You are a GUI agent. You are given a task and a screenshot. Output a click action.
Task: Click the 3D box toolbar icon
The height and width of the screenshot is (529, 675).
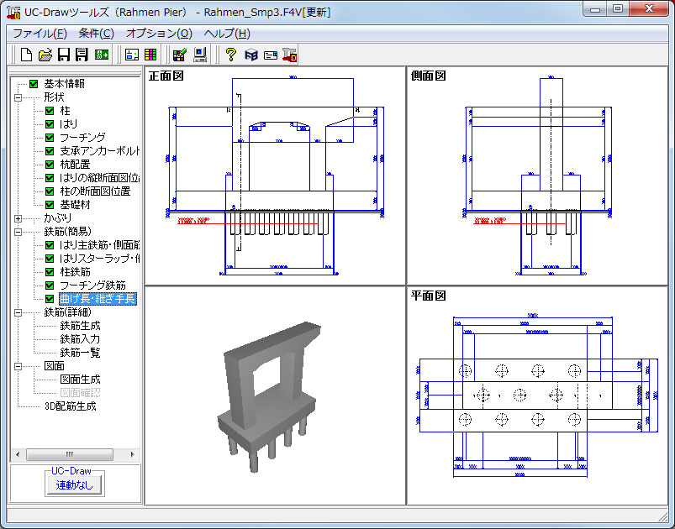(x=250, y=55)
